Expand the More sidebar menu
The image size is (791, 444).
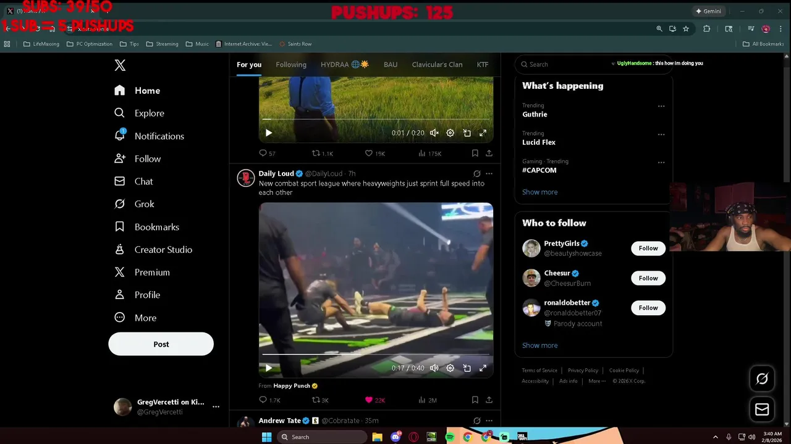(135, 318)
